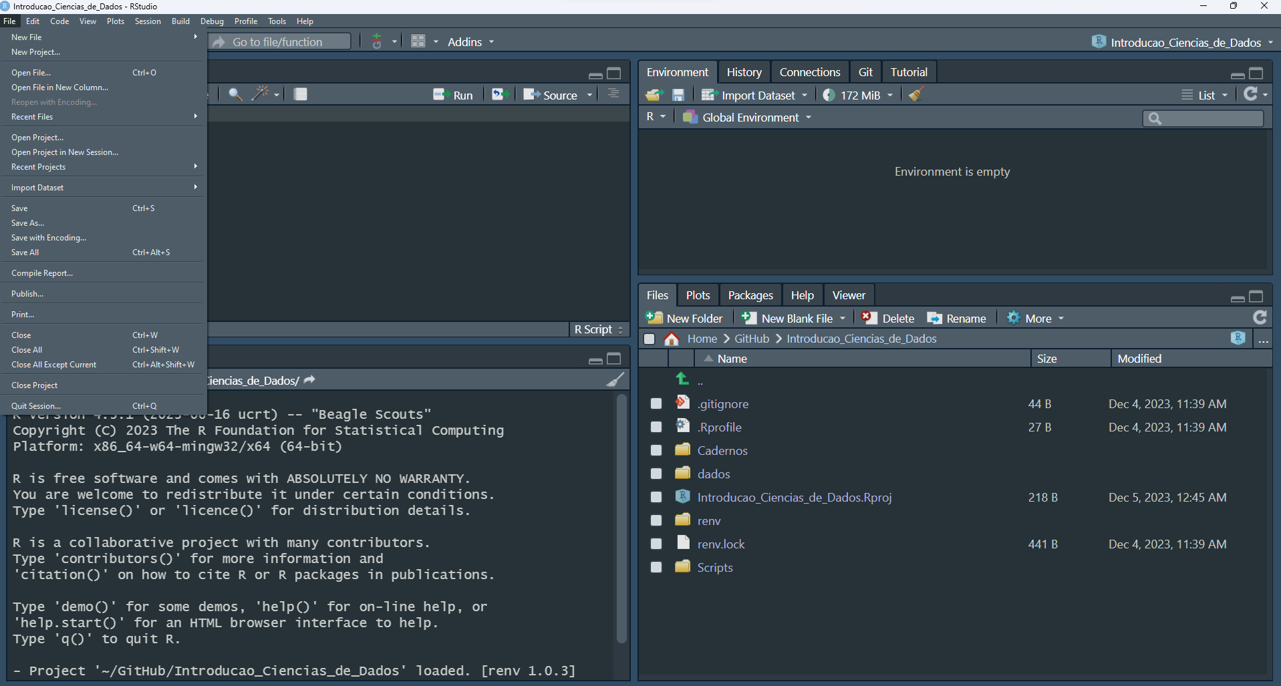The height and width of the screenshot is (686, 1281).
Task: Click the Delete button in Files
Action: [888, 319]
